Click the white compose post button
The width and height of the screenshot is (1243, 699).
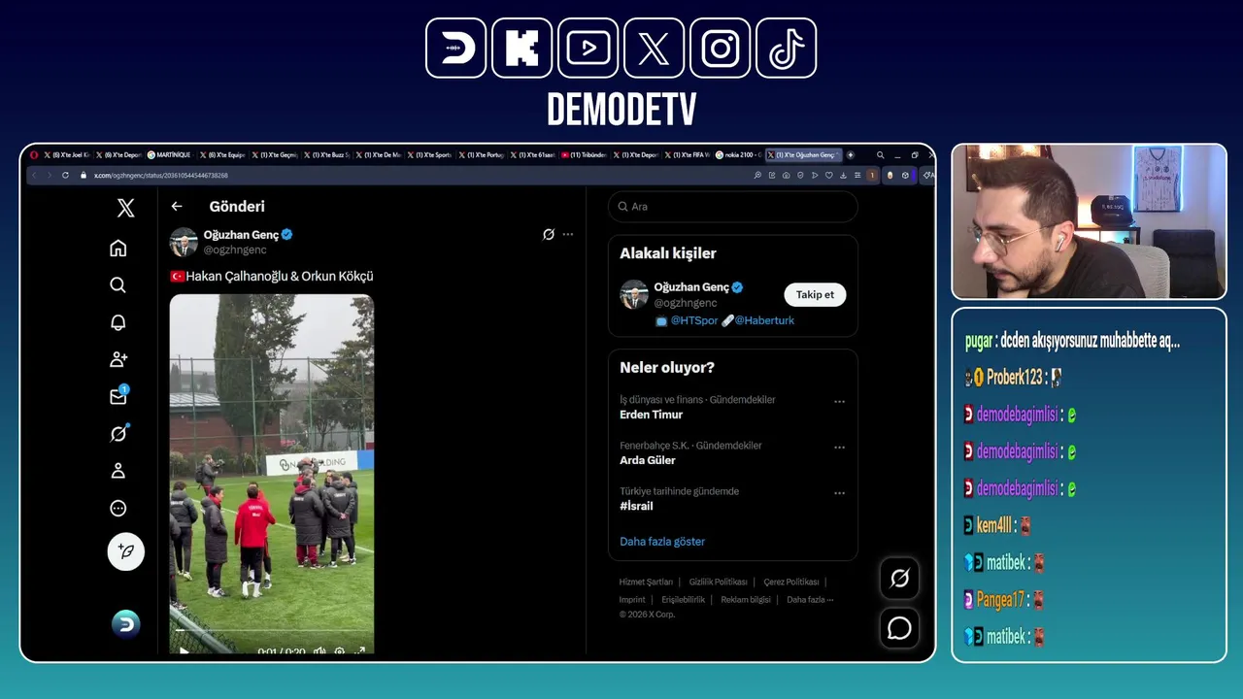point(125,551)
